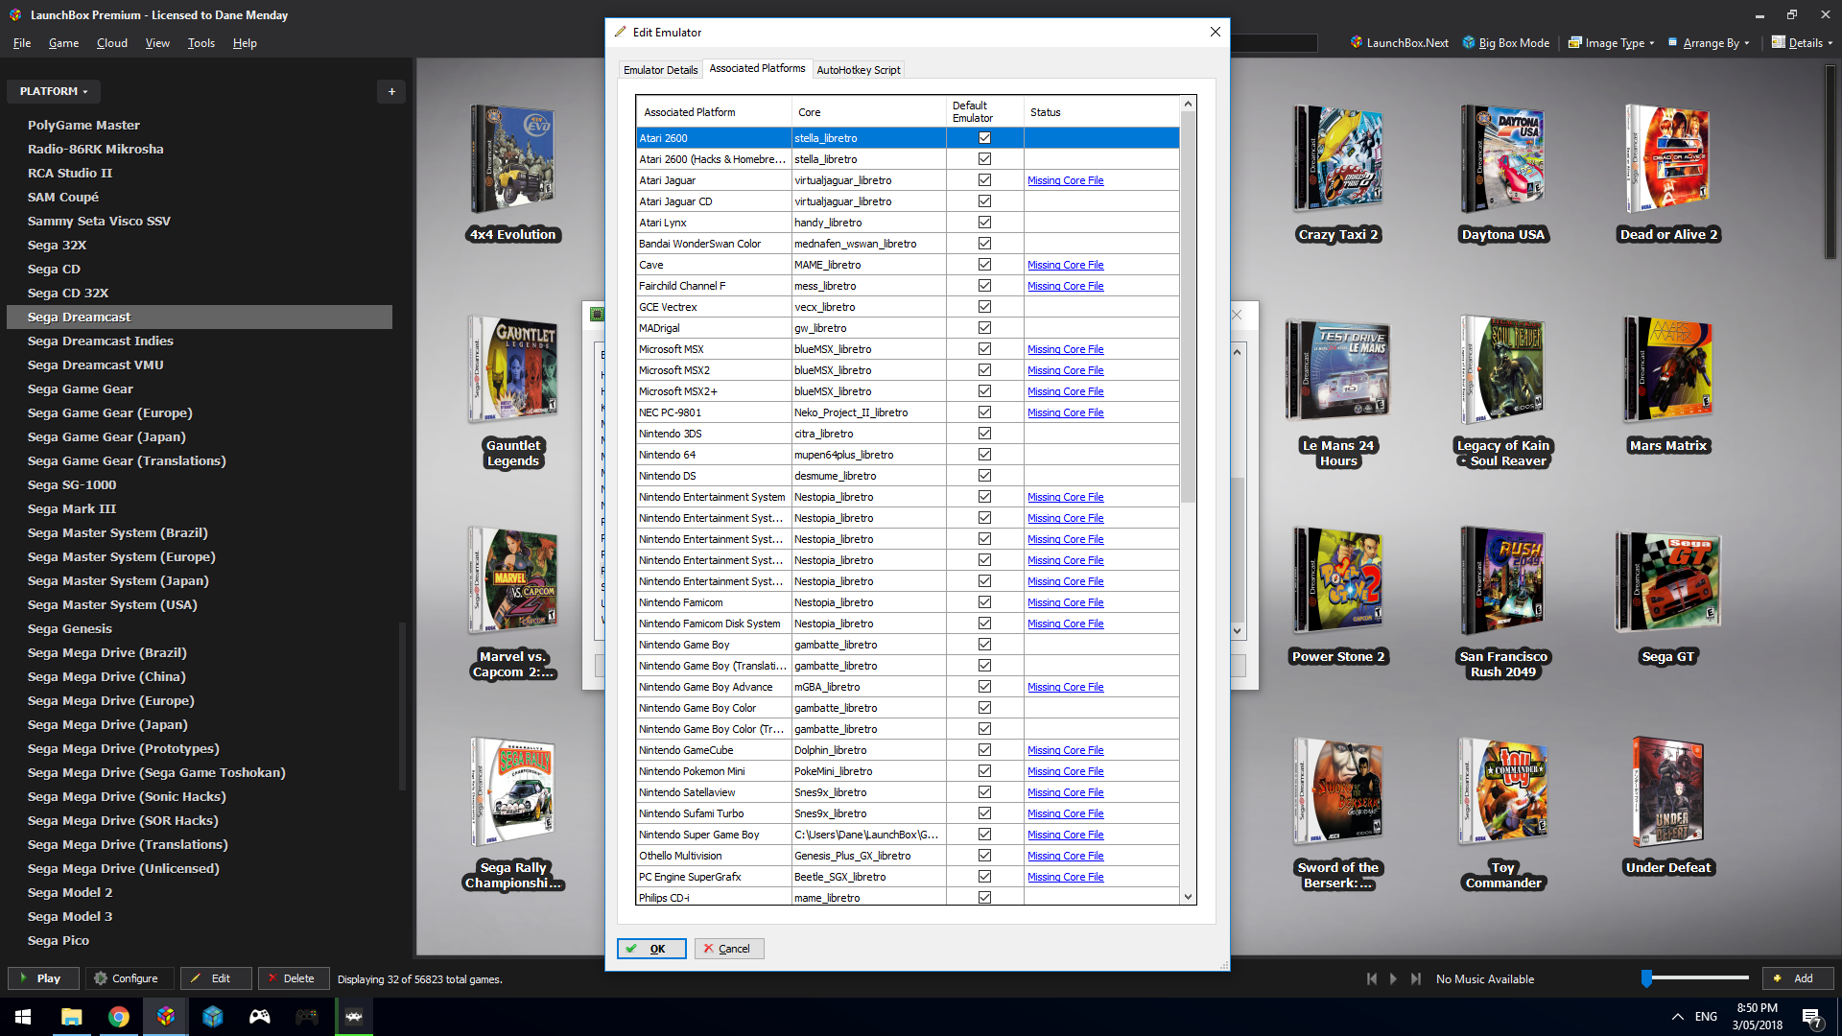Click the play music control
1842x1036 pixels.
pos(1393,978)
